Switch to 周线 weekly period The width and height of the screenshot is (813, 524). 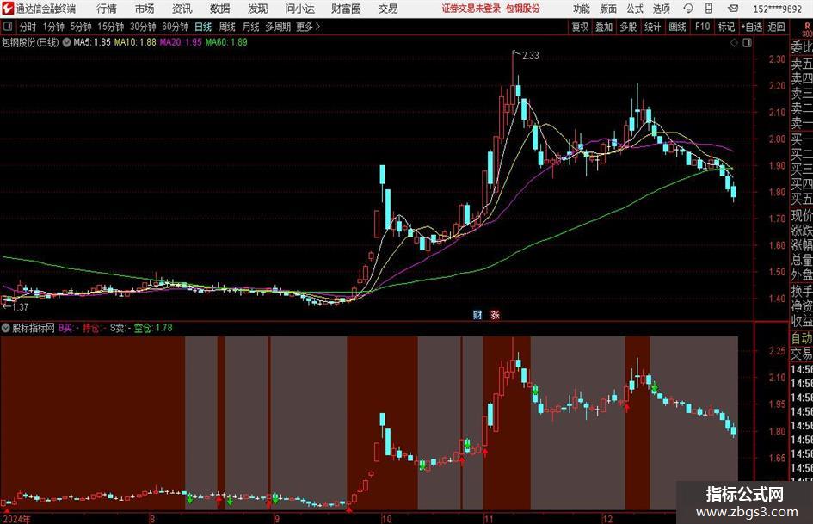(227, 27)
